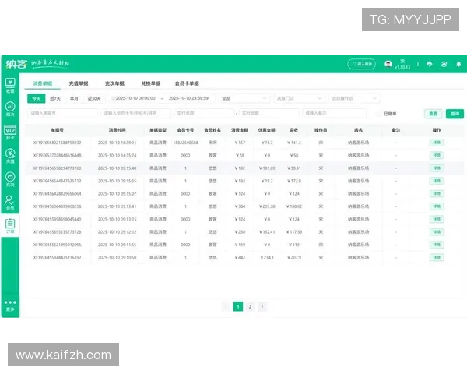467x374 pixels.
Task: Click the 进入后台 button in header
Action: click(x=362, y=64)
